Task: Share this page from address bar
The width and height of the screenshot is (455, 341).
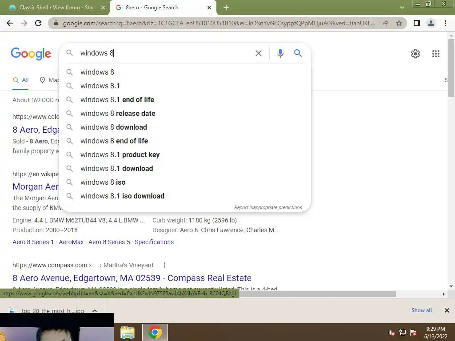Action: click(385, 23)
